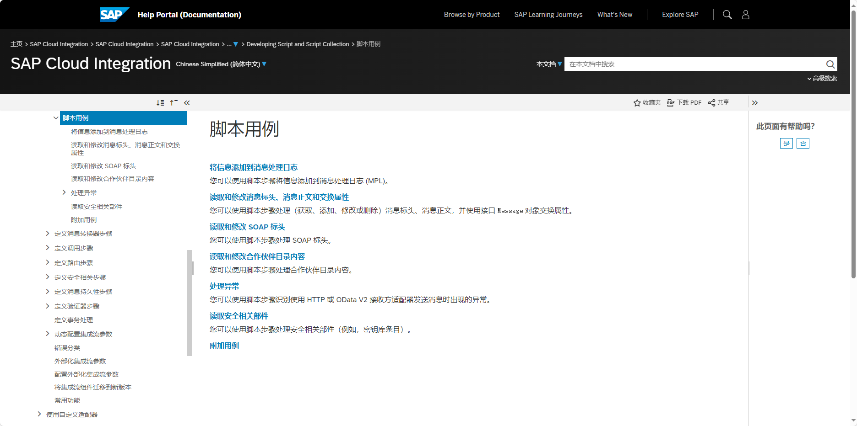The height and width of the screenshot is (426, 857).
Task: Expand 定义消息持久性步骤 node
Action: (x=48, y=292)
